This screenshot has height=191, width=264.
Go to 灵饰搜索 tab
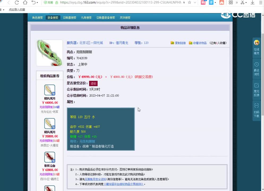125,18
